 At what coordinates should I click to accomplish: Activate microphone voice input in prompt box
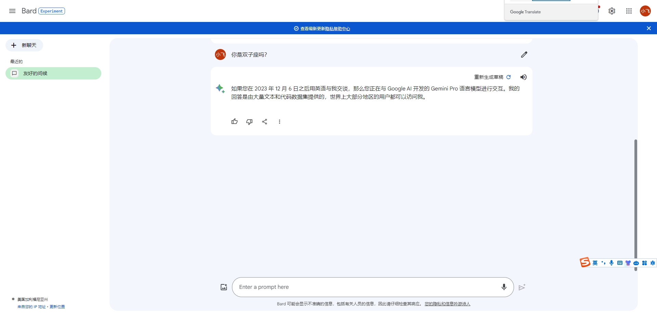pos(504,287)
